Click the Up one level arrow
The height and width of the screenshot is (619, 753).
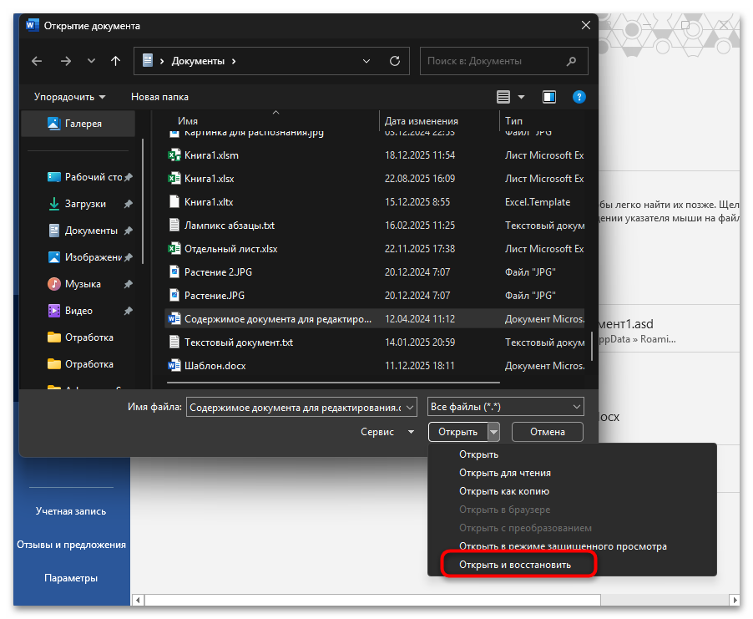115,61
